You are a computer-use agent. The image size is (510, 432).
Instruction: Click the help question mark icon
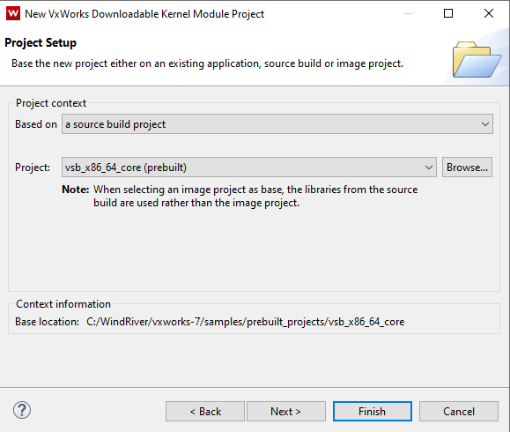pyautogui.click(x=22, y=410)
